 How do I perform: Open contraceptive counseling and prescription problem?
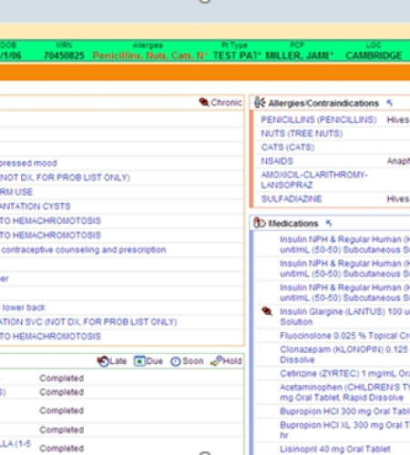coord(84,249)
